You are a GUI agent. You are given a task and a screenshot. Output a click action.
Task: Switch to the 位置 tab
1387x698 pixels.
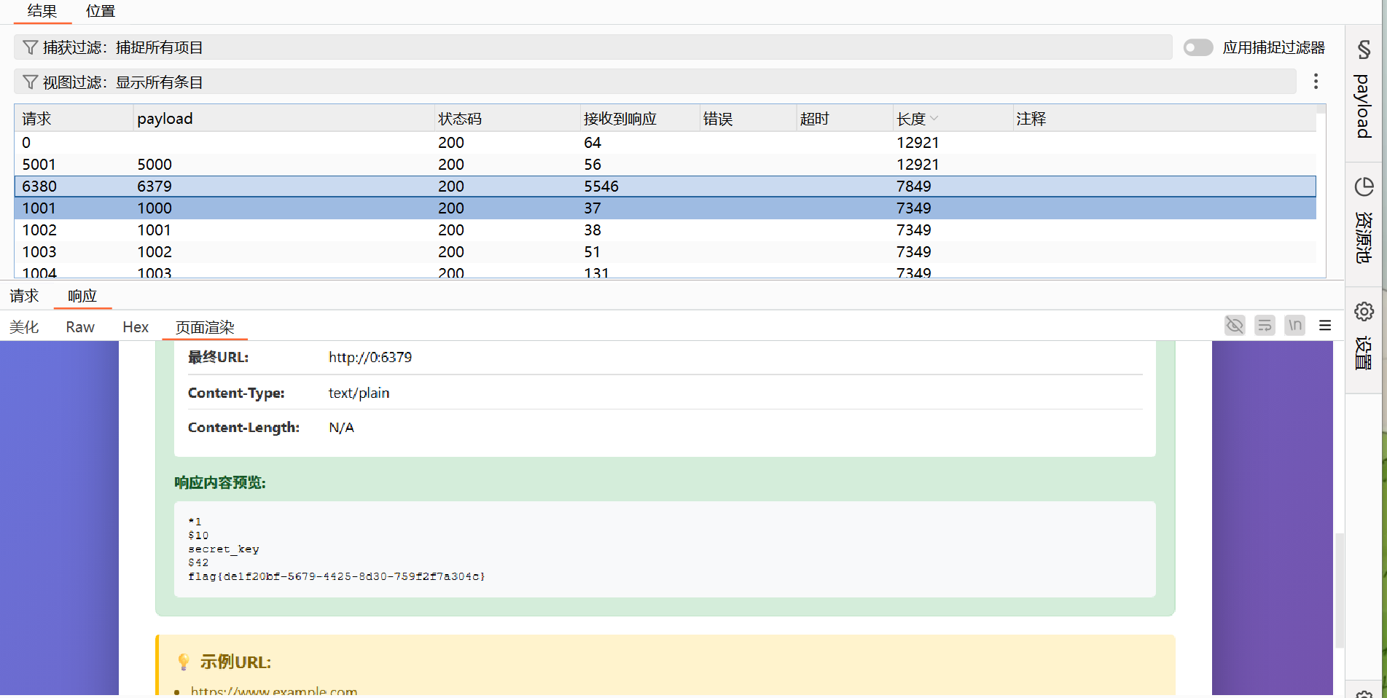101,12
